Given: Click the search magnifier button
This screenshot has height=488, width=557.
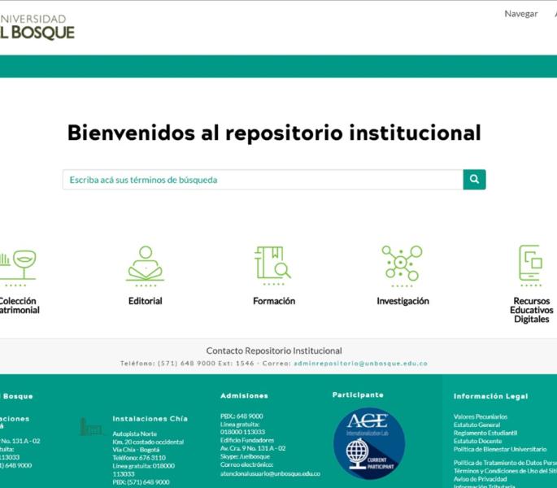Looking at the screenshot, I should click(474, 180).
